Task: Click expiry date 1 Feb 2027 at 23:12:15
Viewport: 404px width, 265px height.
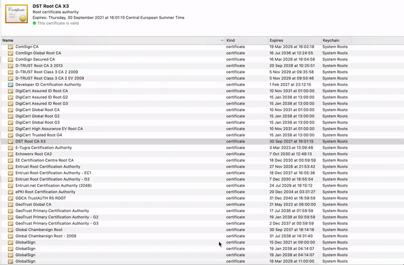Action: (290, 85)
